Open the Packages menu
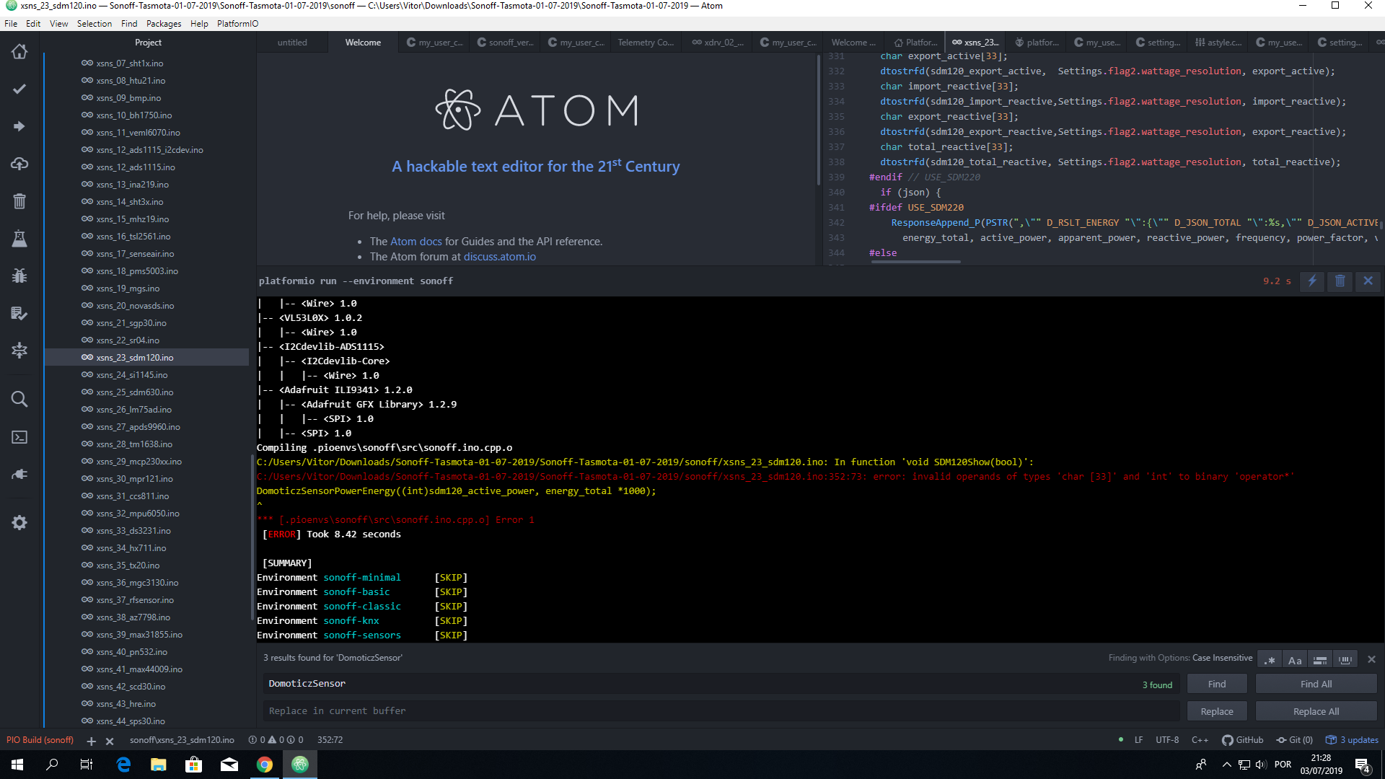Image resolution: width=1385 pixels, height=779 pixels. [x=164, y=23]
